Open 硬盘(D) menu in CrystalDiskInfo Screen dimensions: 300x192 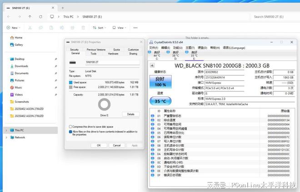pos(202,48)
